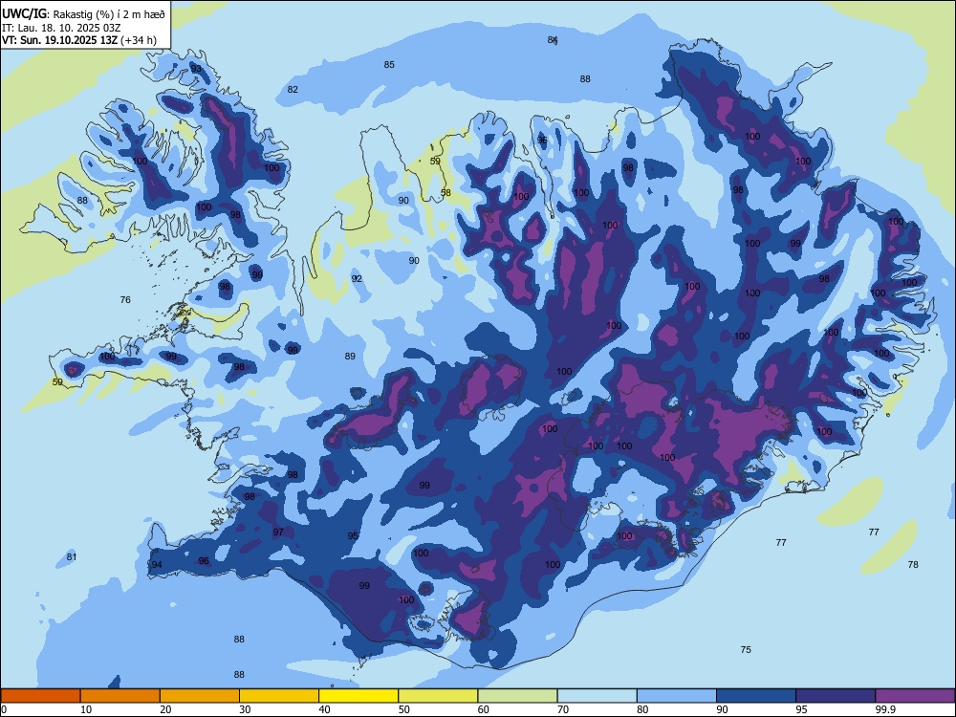This screenshot has width=956, height=717.
Task: Select the 'IT: Lau. 18. 10. 2025 03Z' line
Action: click(x=61, y=28)
